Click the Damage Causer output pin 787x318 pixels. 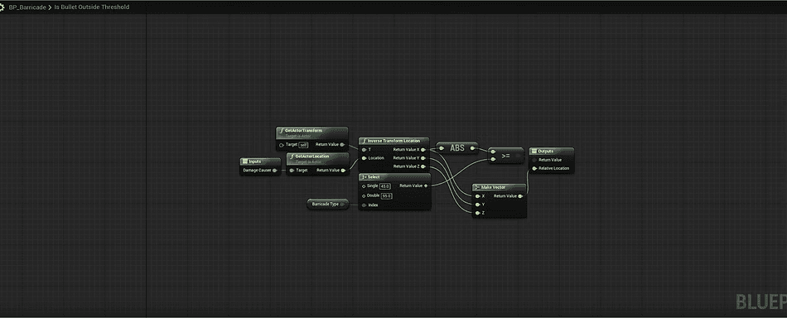[x=275, y=170]
